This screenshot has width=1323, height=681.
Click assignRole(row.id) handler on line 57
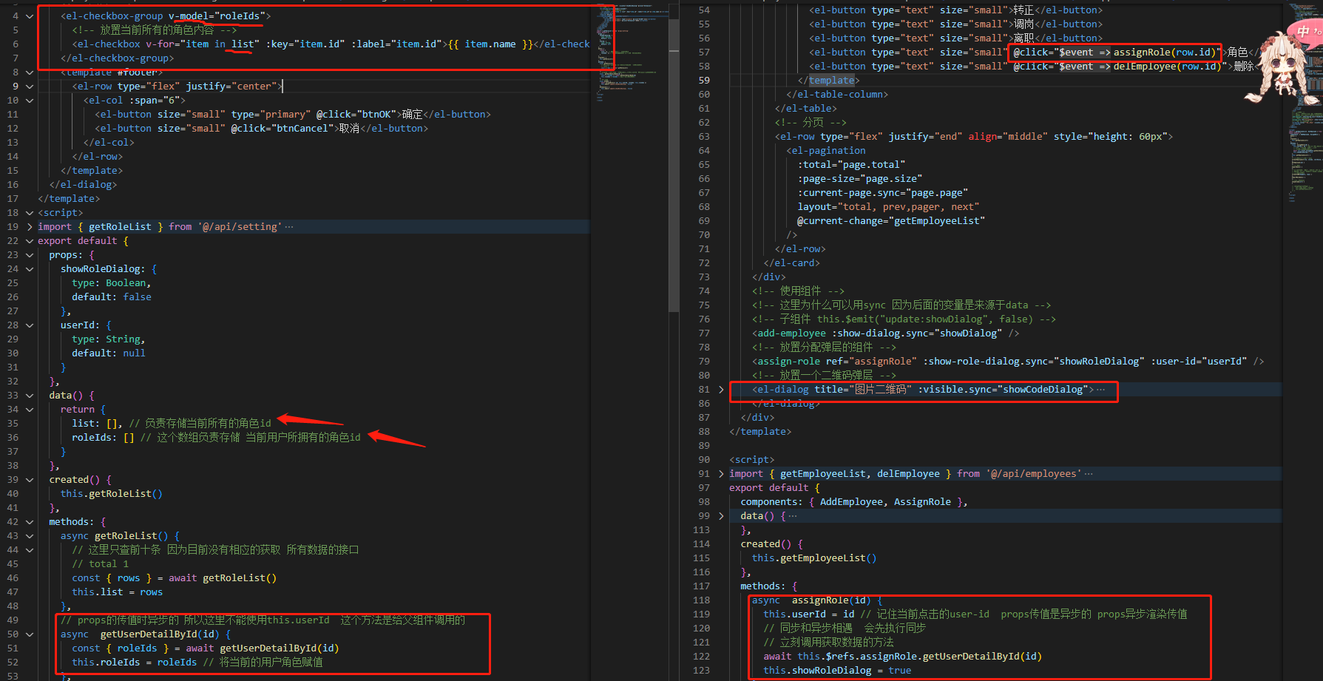pyautogui.click(x=1165, y=52)
